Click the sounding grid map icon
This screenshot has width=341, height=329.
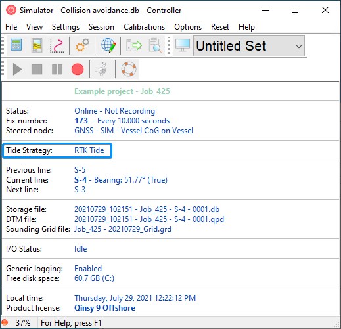click(37, 45)
